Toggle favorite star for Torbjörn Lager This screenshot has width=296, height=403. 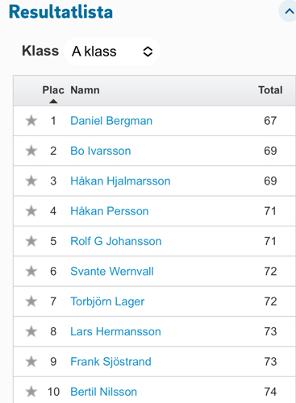pos(31,301)
